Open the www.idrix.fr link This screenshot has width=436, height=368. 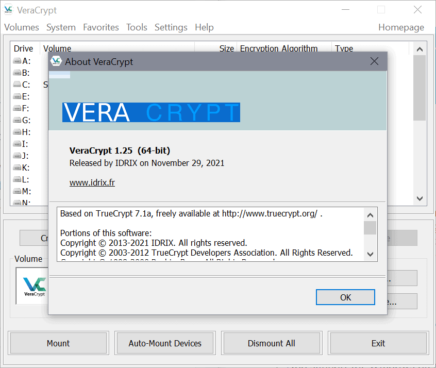click(x=92, y=182)
